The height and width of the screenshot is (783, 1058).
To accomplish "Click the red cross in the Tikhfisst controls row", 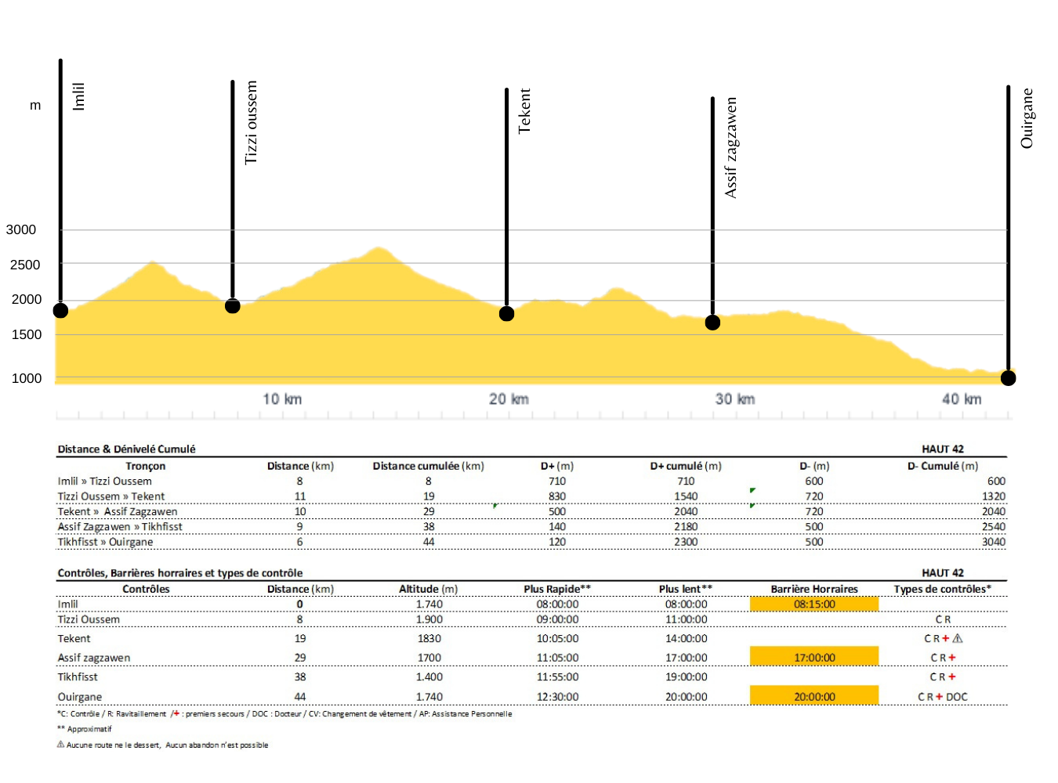I will (952, 677).
